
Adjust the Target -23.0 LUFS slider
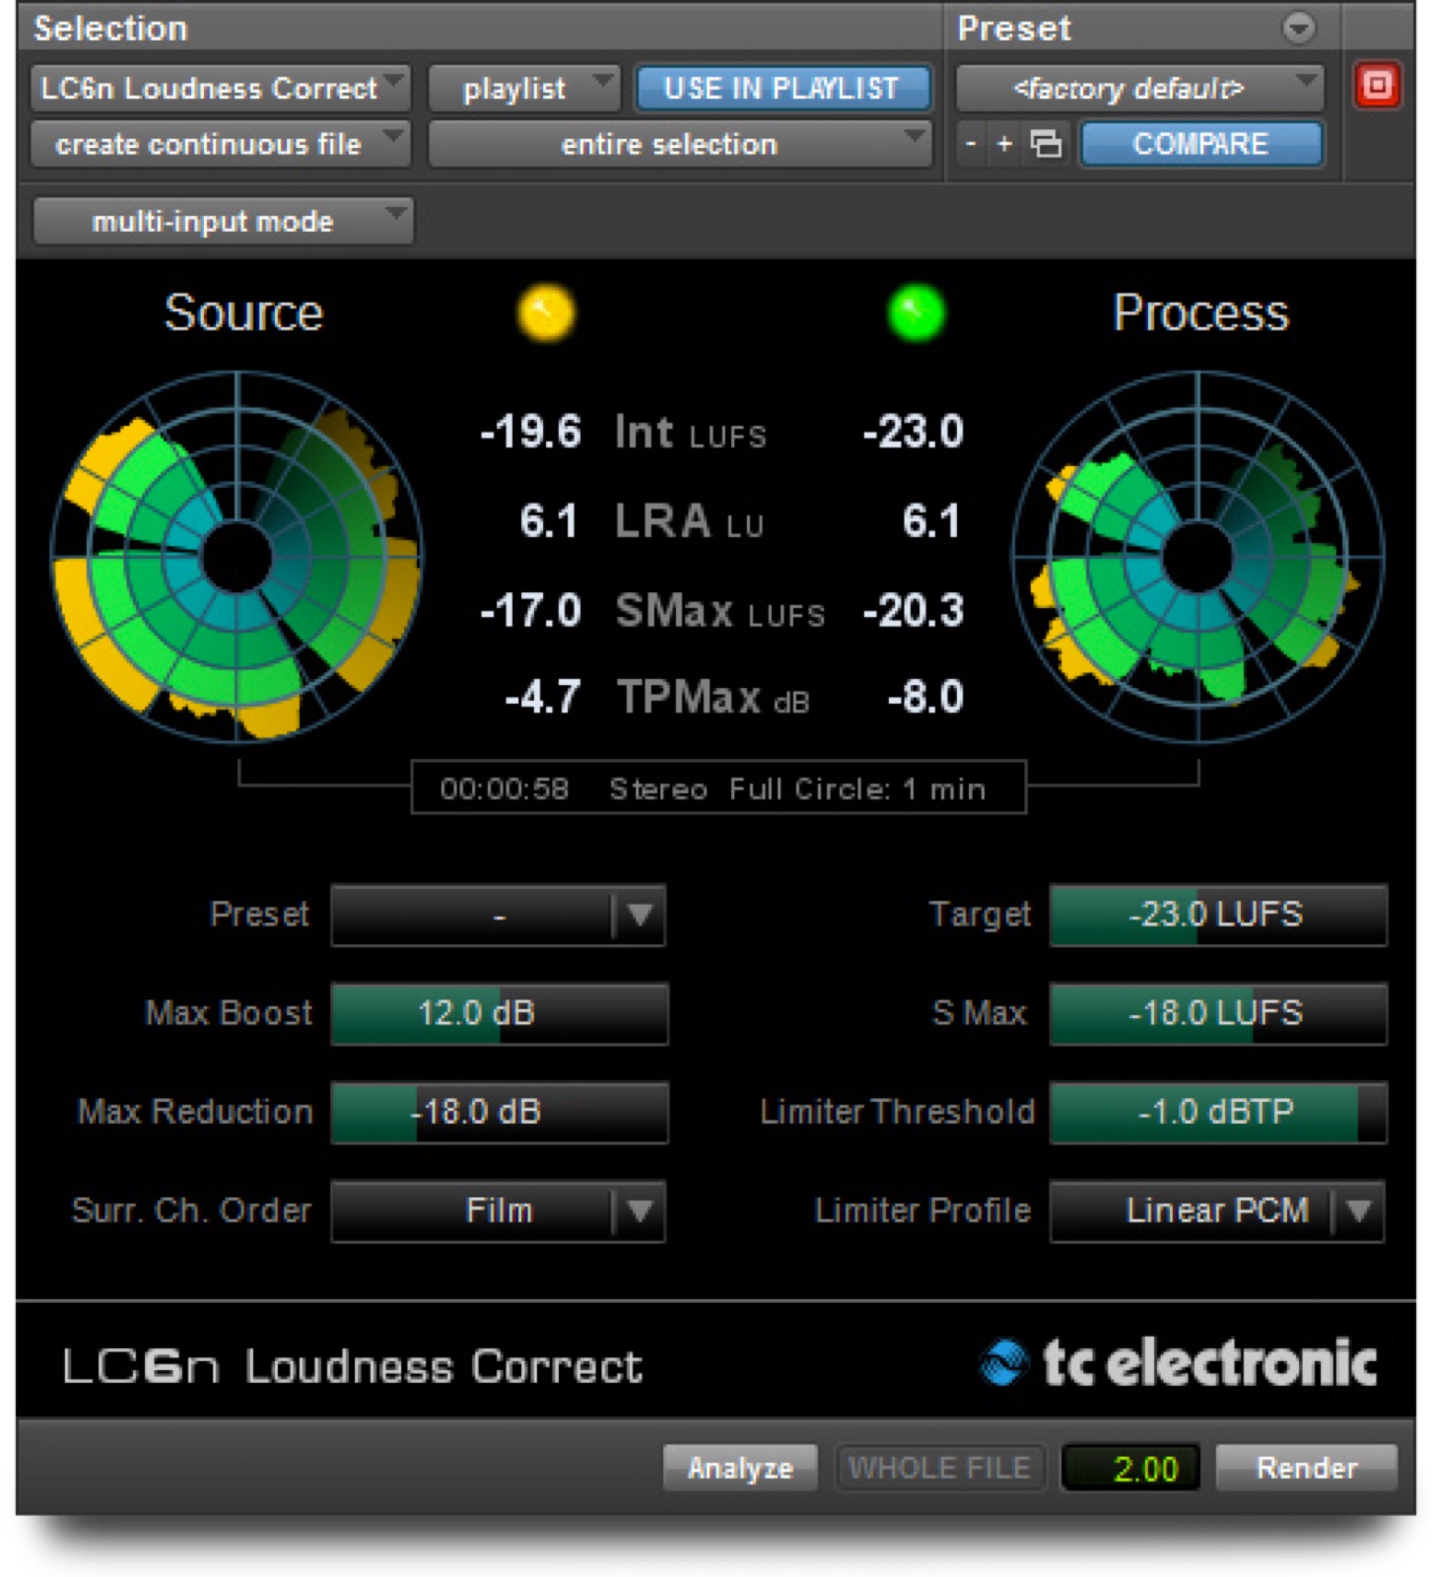click(x=1218, y=915)
